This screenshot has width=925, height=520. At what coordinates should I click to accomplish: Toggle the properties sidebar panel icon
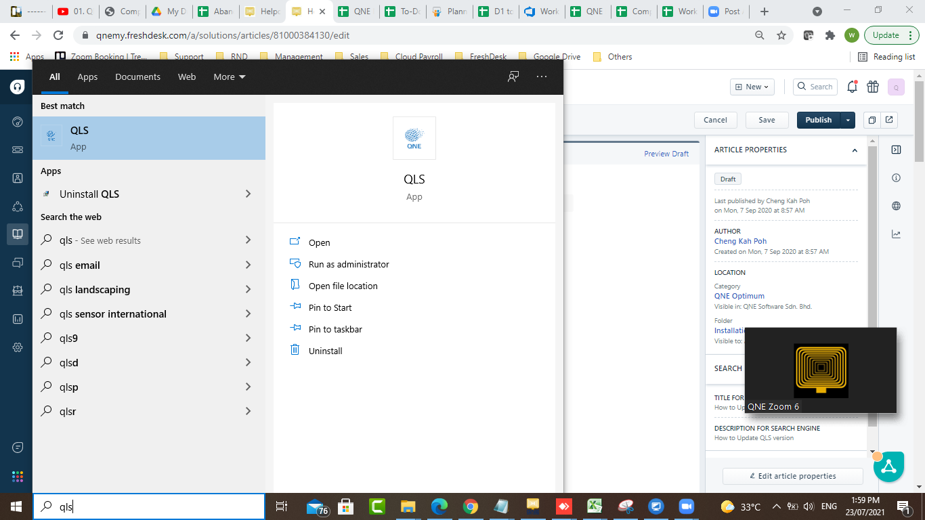click(x=896, y=150)
